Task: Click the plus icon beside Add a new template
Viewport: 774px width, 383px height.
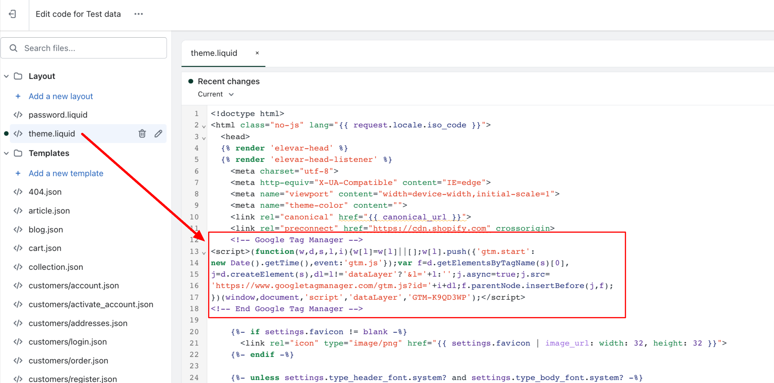Action: click(18, 173)
